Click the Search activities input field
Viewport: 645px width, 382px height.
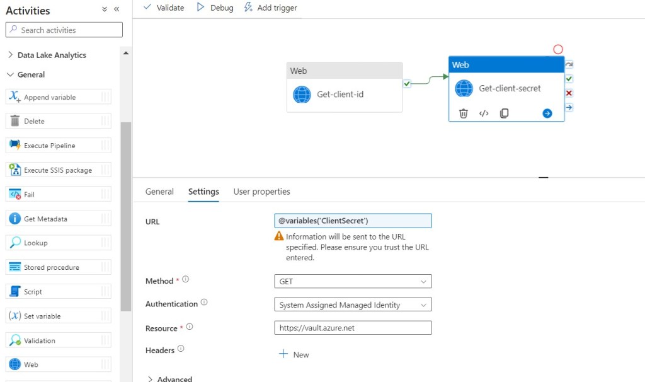pos(64,30)
